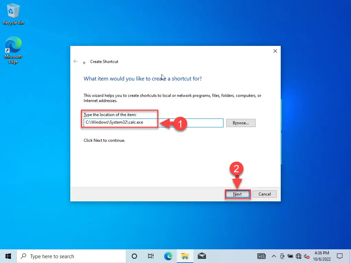This screenshot has height=263, width=351.
Task: Click the item location text field
Action: (x=153, y=123)
